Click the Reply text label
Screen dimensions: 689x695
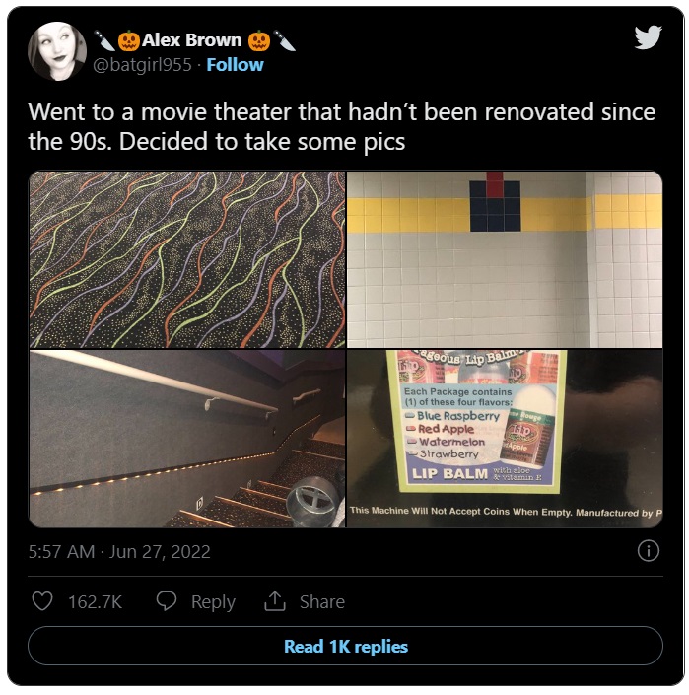[x=213, y=602]
